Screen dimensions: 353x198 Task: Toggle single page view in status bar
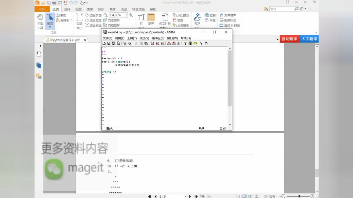click(x=238, y=196)
